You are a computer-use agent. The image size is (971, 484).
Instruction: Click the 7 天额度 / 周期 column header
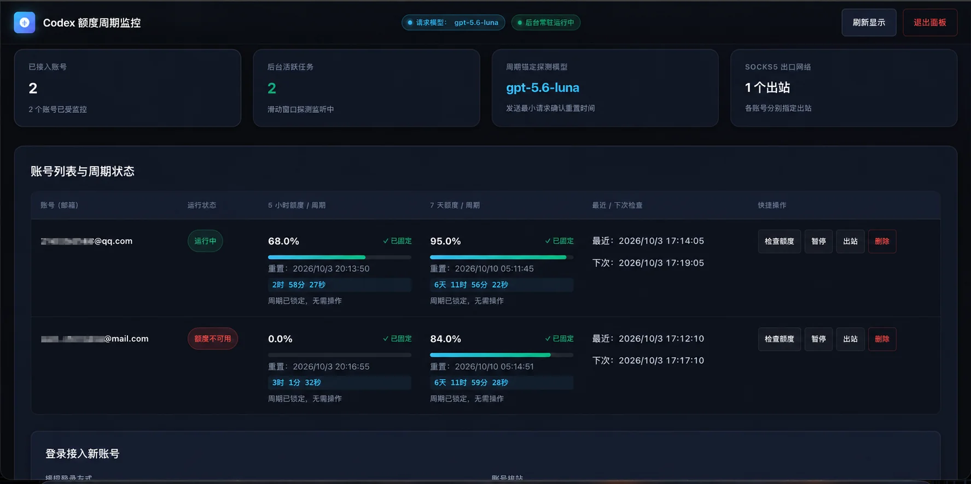pos(455,205)
